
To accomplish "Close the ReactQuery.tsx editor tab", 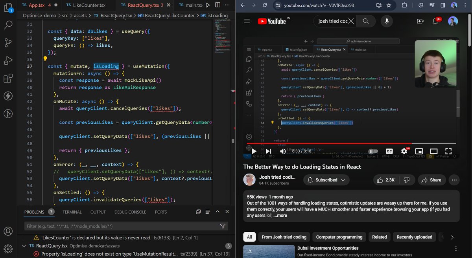I will point(168,5).
